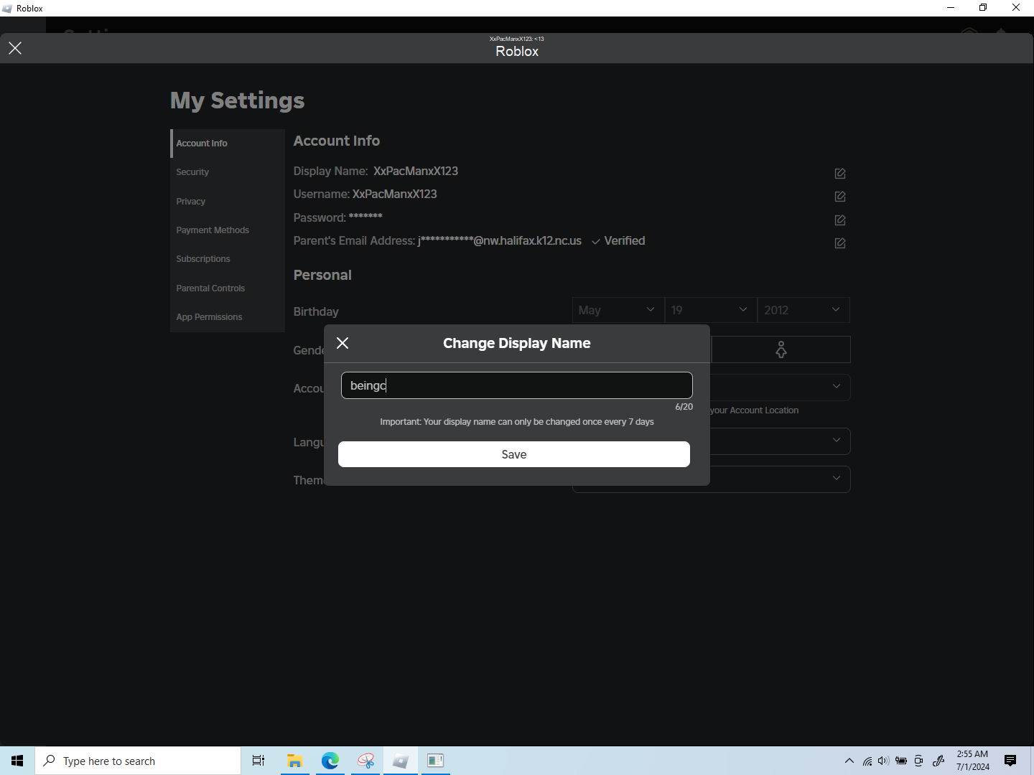Click the Username value XxPacManxX123
Viewport: 1034px width, 775px height.
pyautogui.click(x=395, y=194)
